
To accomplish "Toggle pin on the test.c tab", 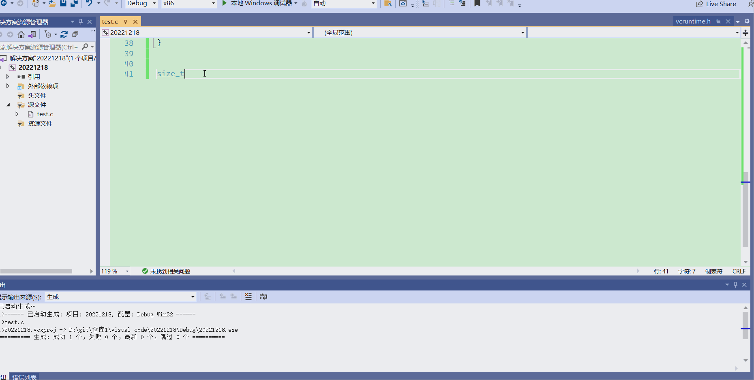I will tap(126, 22).
